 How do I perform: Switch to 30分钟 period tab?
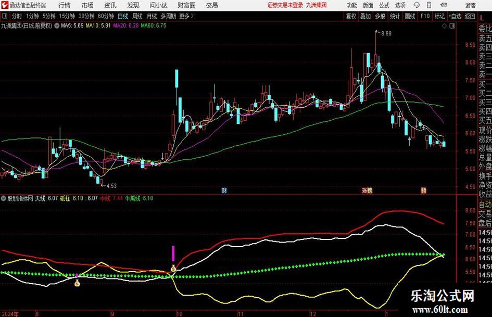(x=86, y=16)
